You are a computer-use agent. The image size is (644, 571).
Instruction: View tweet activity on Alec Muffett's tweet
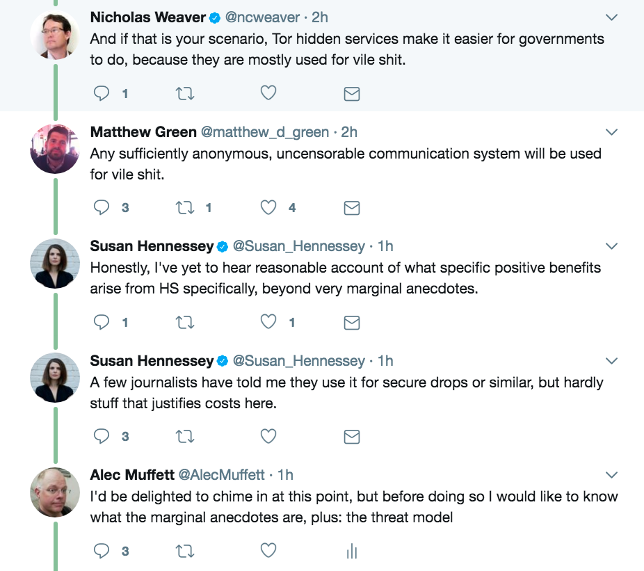352,551
